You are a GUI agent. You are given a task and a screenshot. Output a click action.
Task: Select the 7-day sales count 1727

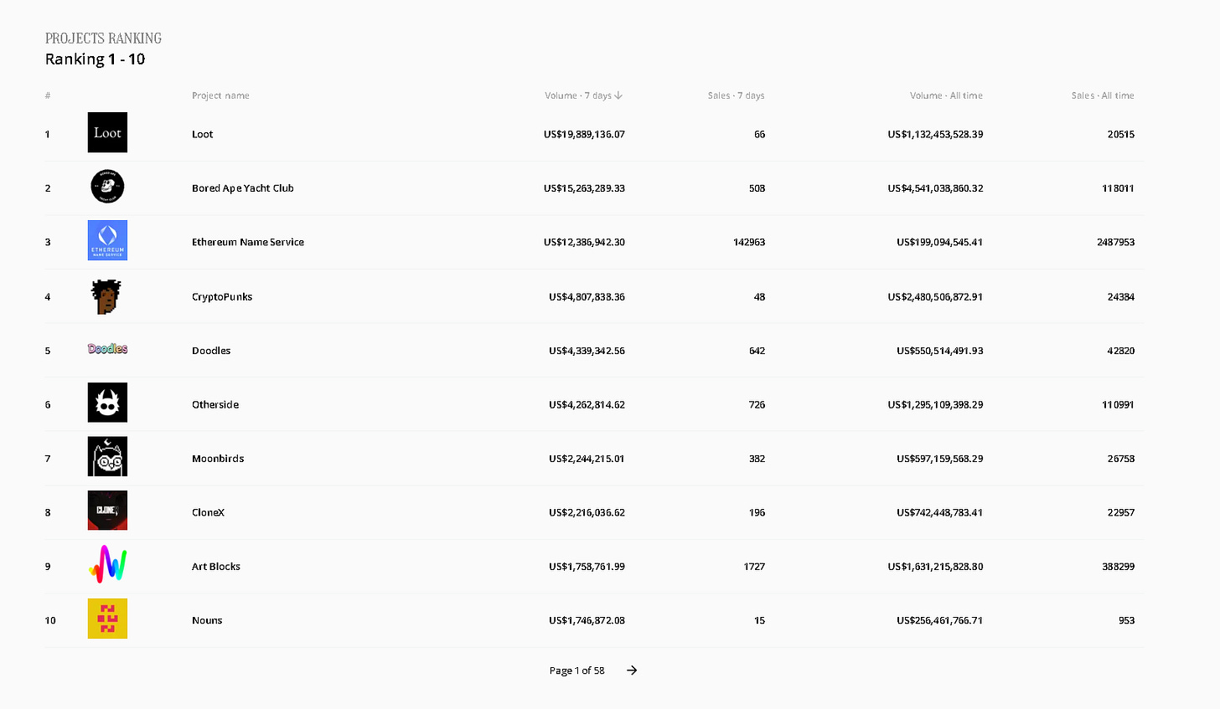coord(754,567)
